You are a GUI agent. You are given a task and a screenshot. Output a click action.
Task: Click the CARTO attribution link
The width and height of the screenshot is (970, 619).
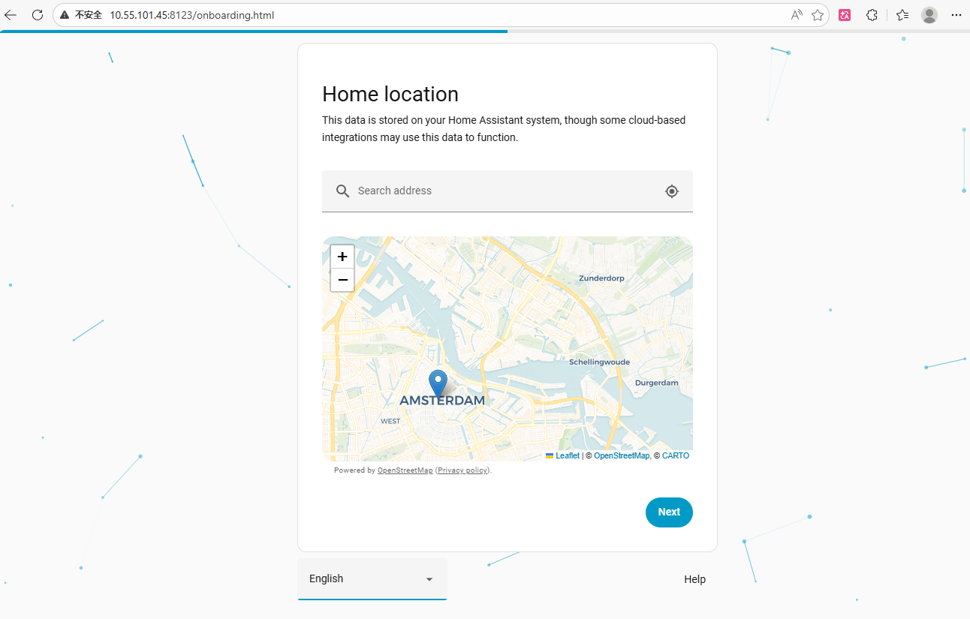click(675, 456)
